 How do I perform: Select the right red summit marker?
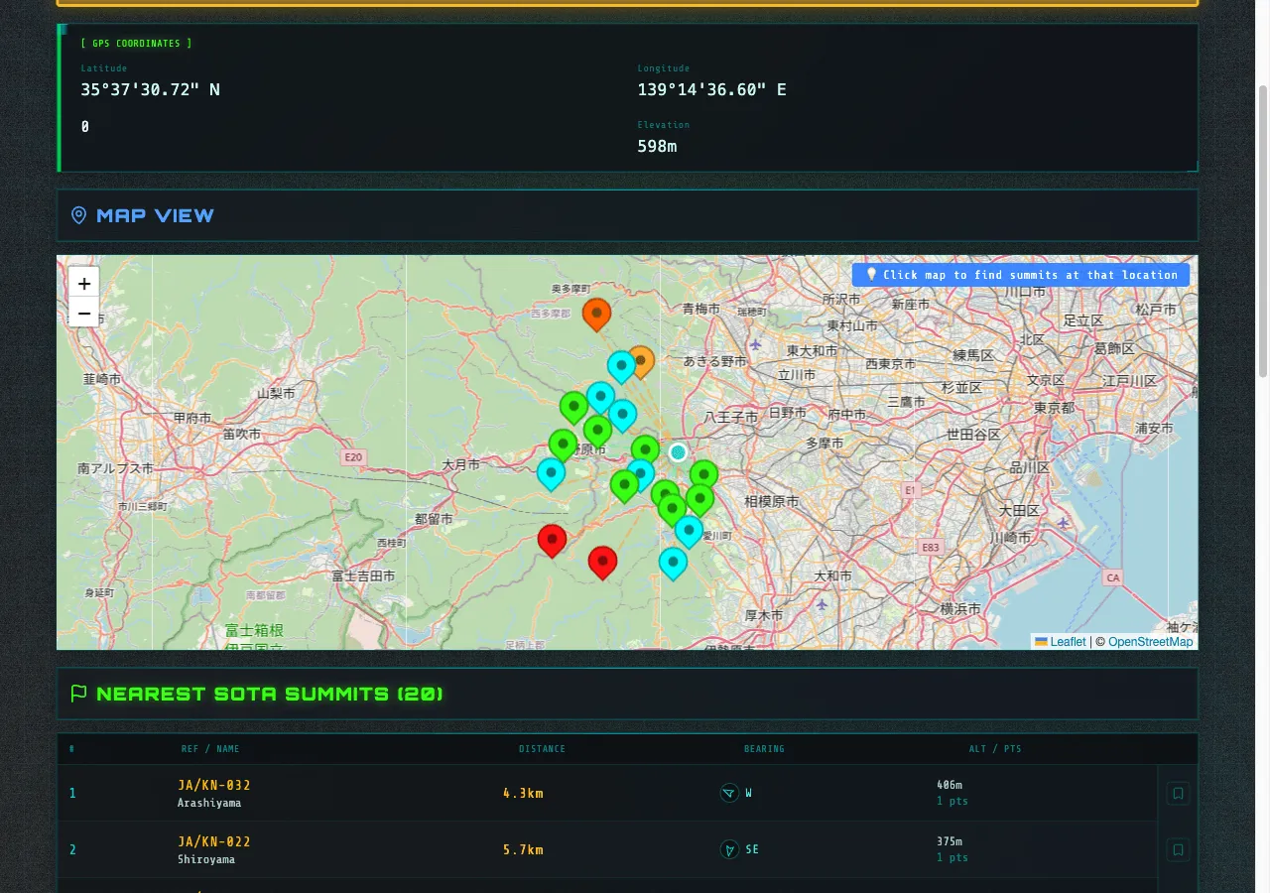pyautogui.click(x=602, y=561)
